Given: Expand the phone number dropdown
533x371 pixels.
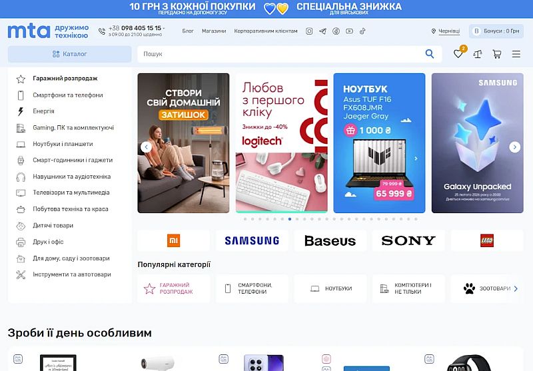Looking at the screenshot, I should pyautogui.click(x=163, y=28).
